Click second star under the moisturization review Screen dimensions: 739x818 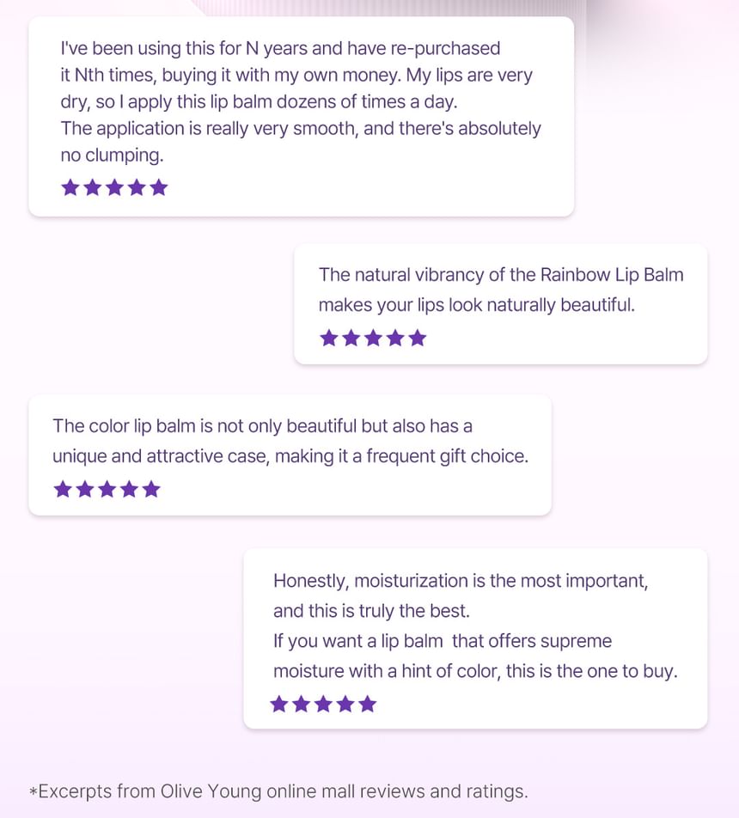[302, 705]
